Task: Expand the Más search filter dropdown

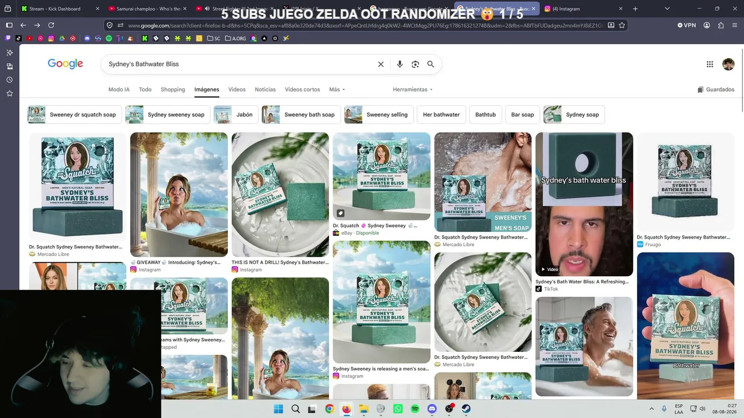Action: [x=337, y=89]
